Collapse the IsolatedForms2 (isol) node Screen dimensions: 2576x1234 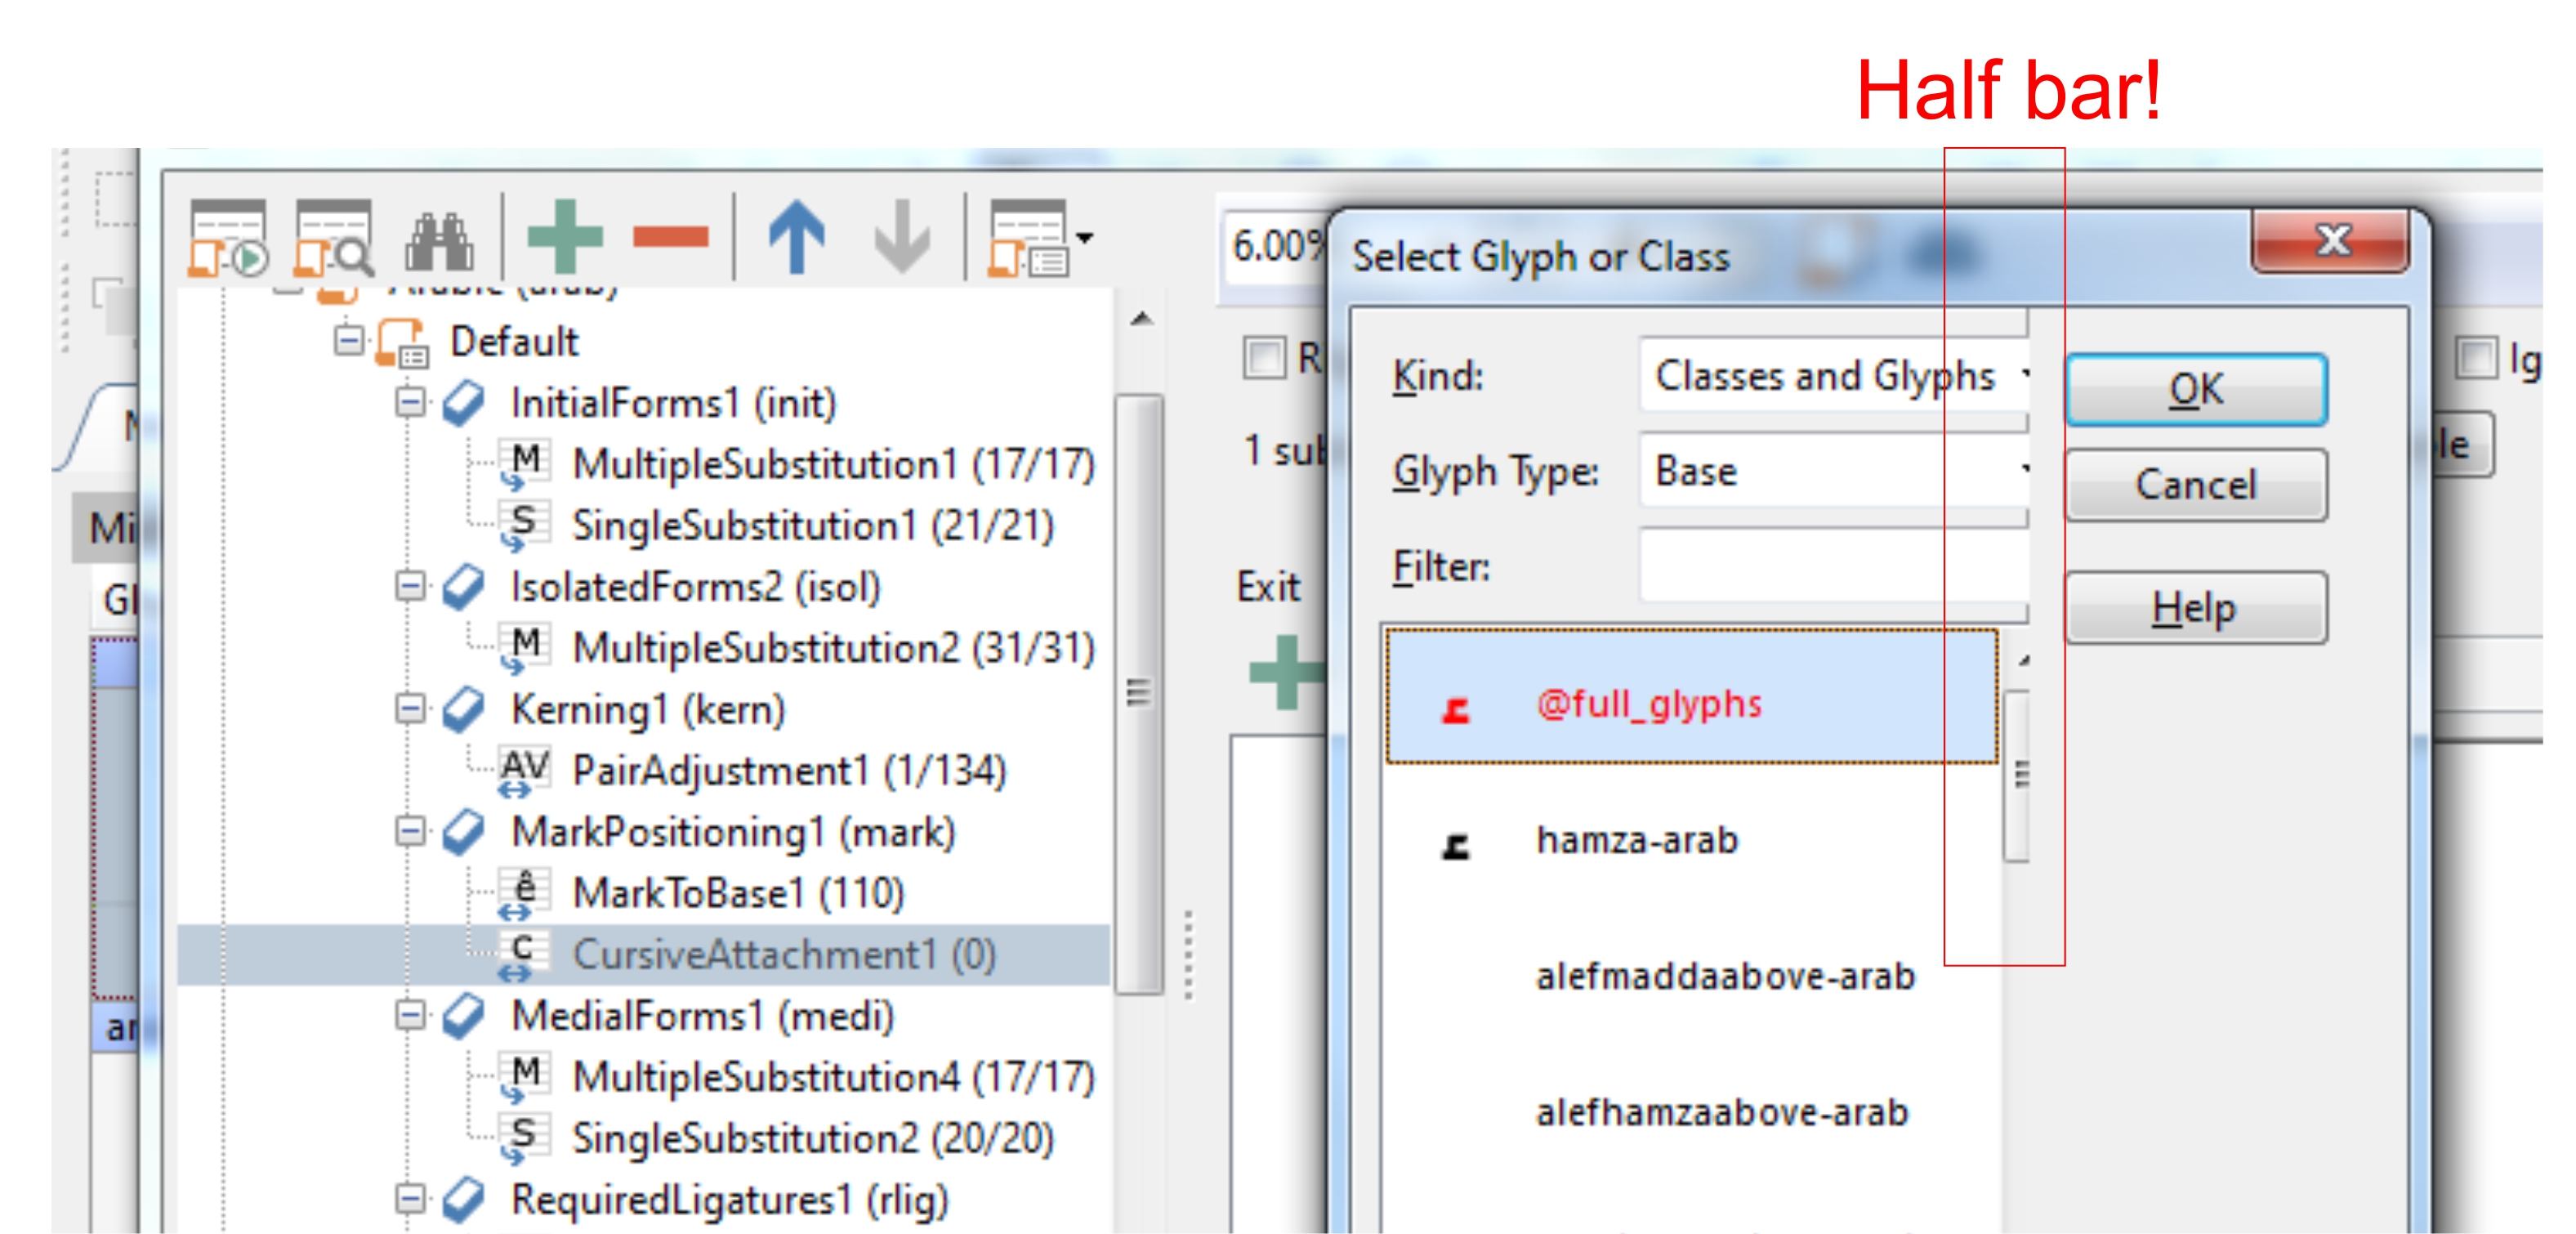(409, 586)
